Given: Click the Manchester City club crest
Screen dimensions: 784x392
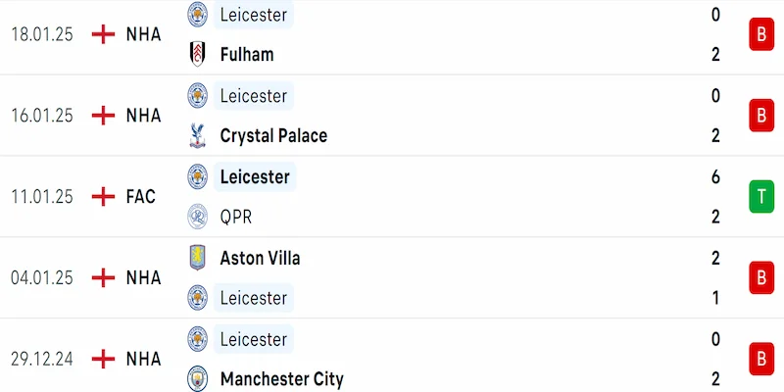Looking at the screenshot, I should tap(199, 378).
